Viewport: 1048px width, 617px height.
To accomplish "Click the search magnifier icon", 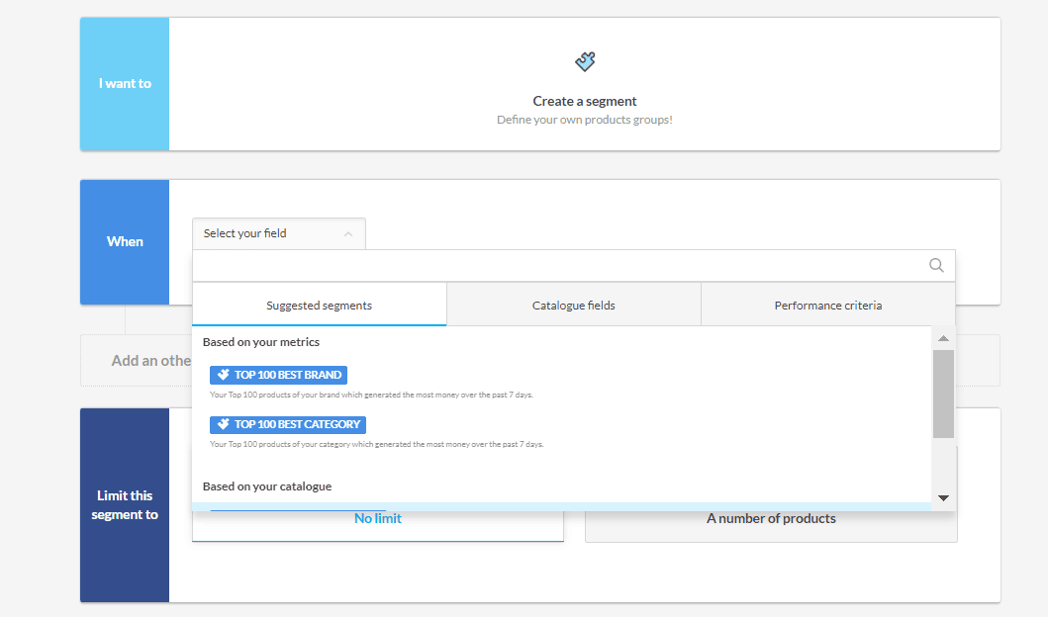I will [936, 265].
